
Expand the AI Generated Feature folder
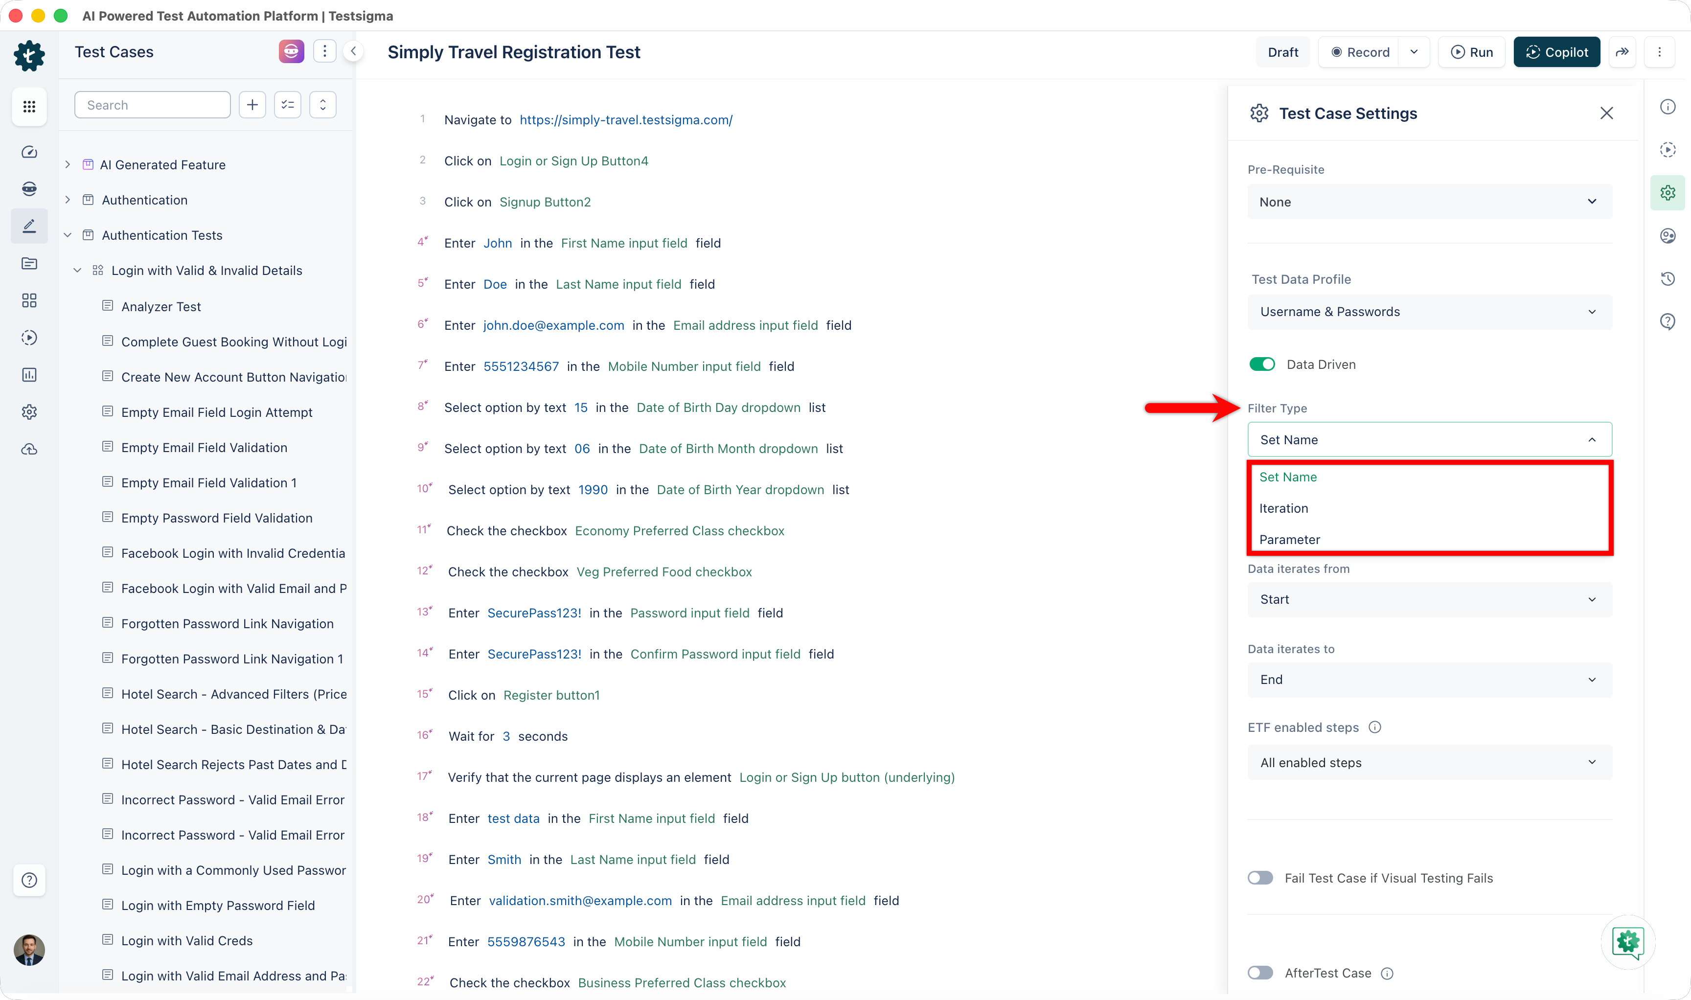(x=68, y=164)
